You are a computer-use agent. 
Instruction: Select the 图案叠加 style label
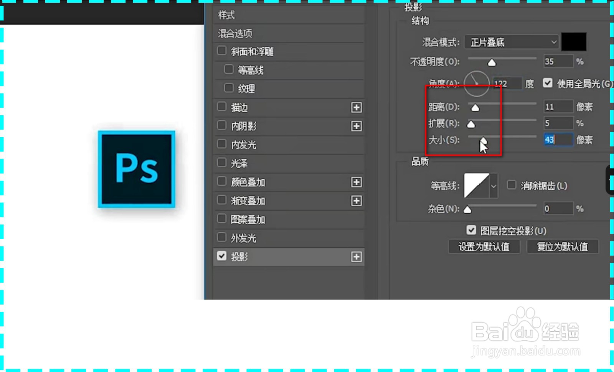click(x=248, y=220)
